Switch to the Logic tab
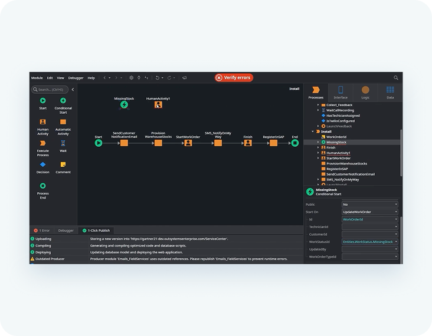This screenshot has width=432, height=336. coord(365,92)
